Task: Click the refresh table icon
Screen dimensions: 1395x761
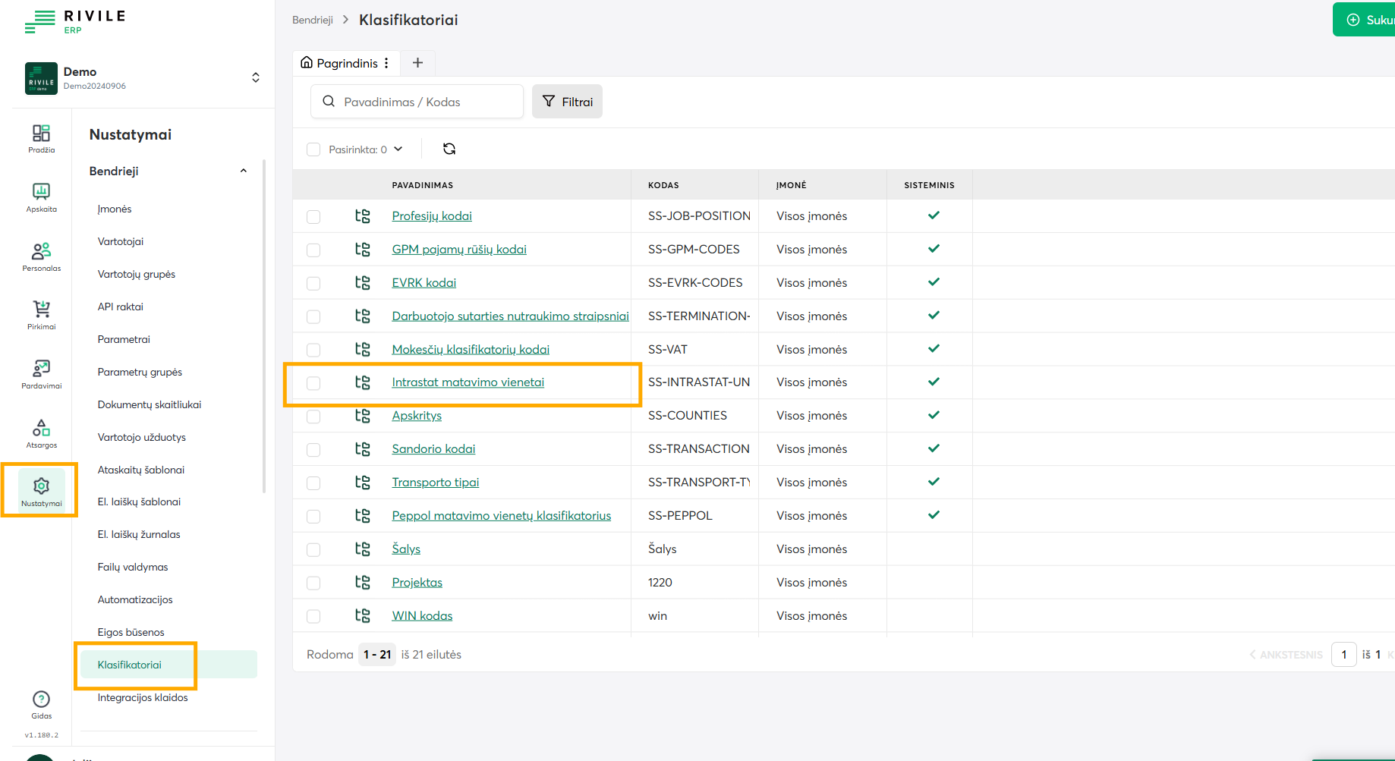Action: tap(449, 149)
